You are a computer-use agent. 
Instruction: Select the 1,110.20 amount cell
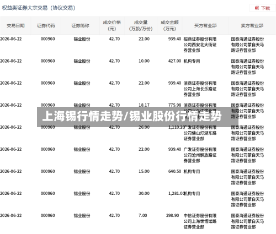point(176,127)
